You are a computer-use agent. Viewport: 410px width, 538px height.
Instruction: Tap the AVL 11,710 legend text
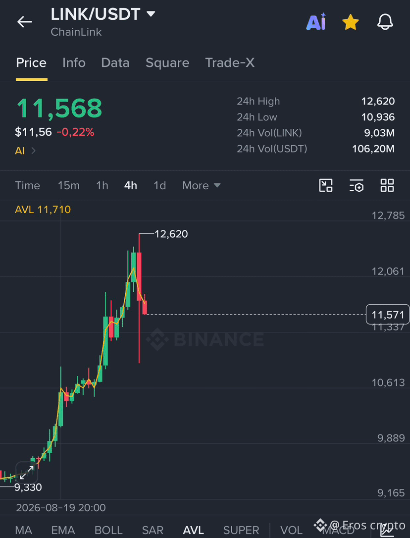click(43, 209)
